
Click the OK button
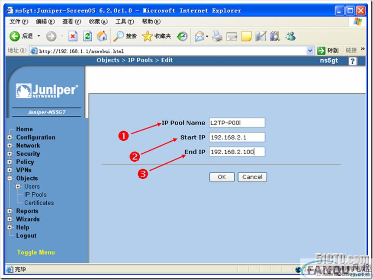pos(222,177)
